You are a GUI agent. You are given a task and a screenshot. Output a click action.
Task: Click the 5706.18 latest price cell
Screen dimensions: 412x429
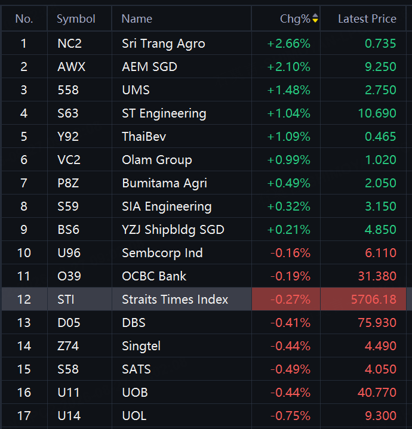tap(363, 299)
